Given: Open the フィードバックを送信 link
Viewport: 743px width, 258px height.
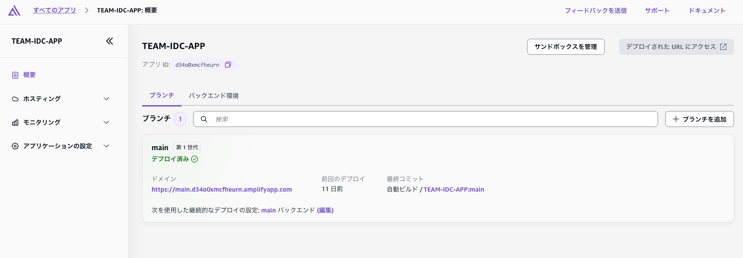Looking at the screenshot, I should click(596, 11).
